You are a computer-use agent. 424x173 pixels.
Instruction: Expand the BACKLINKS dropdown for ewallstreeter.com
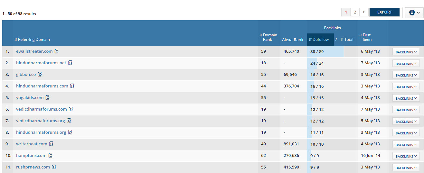point(406,52)
